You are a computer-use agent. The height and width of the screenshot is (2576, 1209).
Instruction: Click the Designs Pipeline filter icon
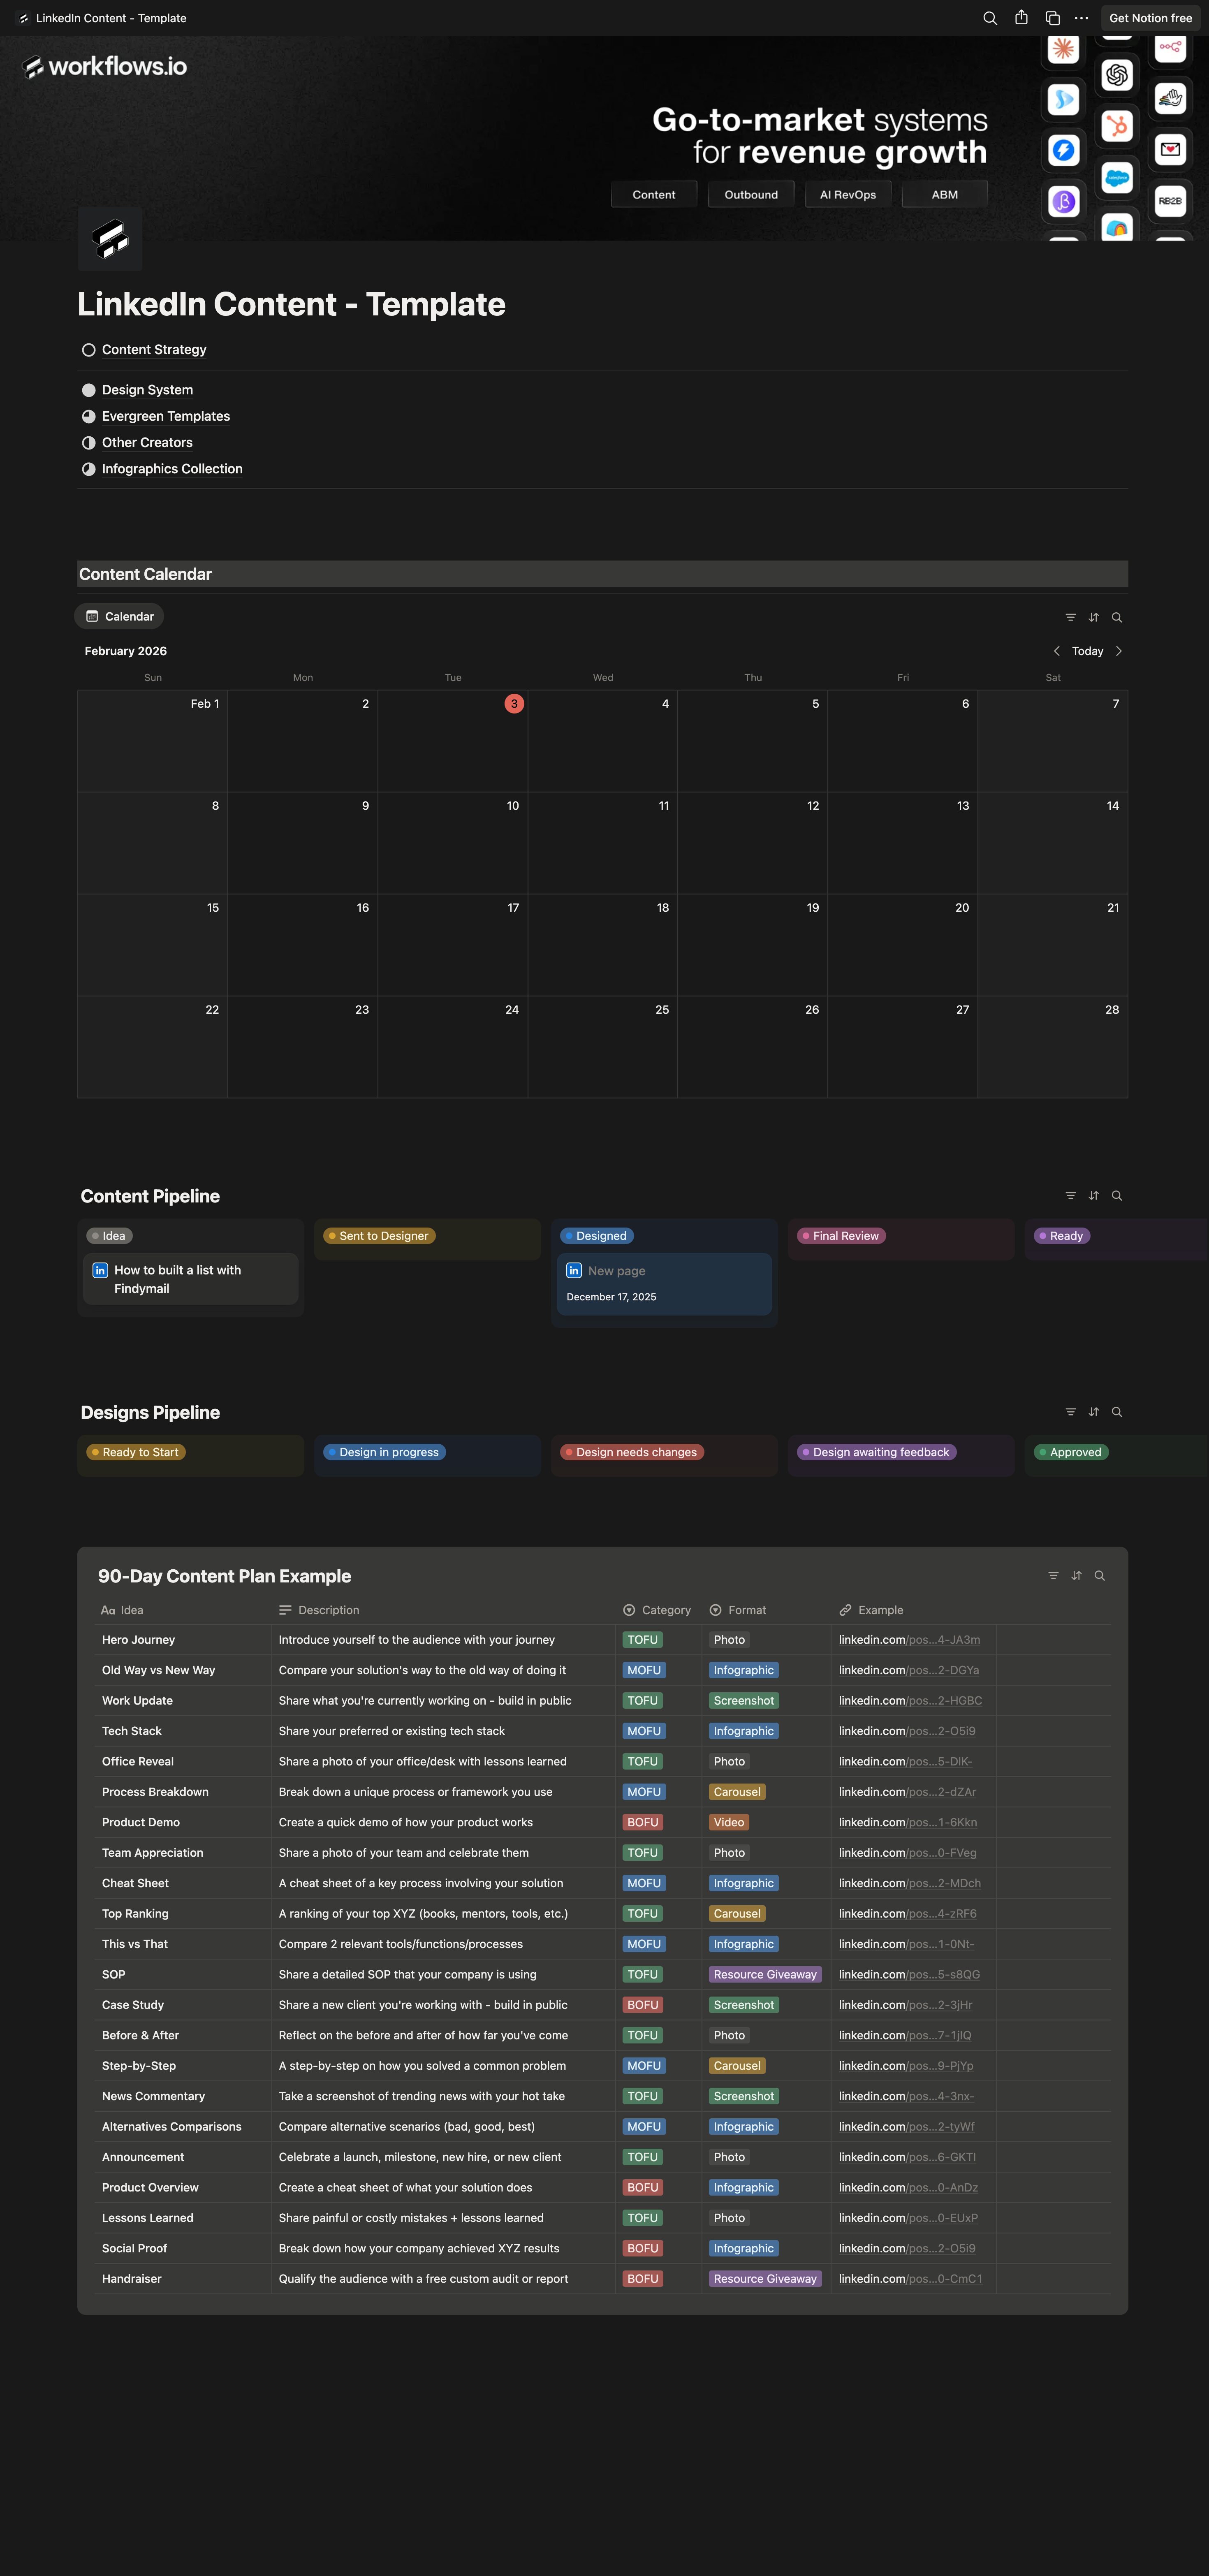click(1071, 1412)
